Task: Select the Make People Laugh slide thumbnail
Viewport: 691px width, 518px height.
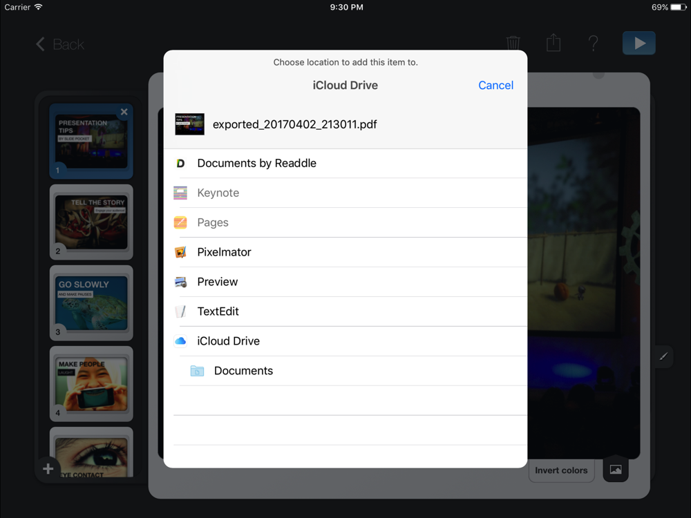Action: 91,383
